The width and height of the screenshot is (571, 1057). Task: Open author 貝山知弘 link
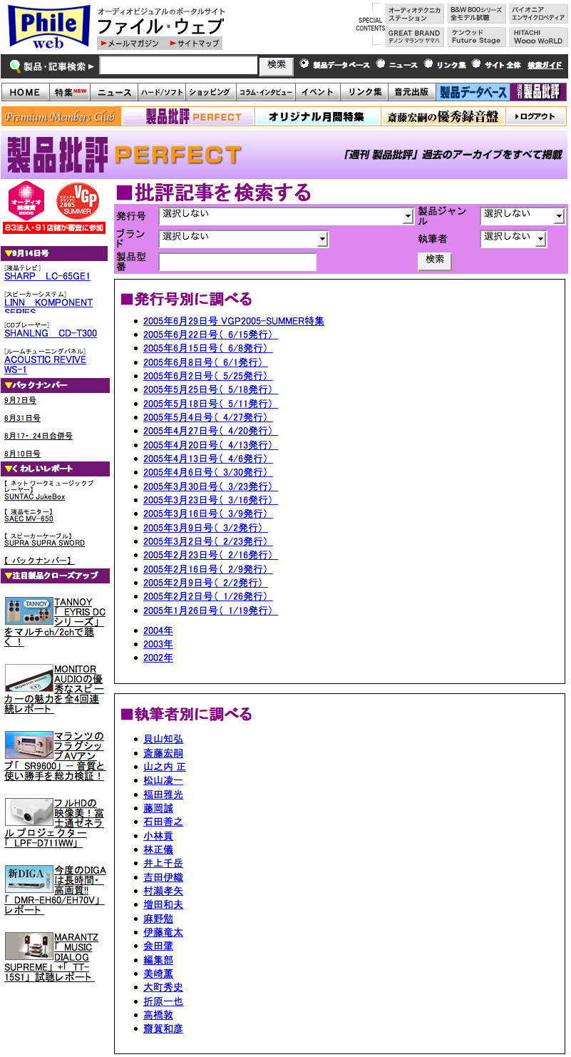click(x=163, y=739)
